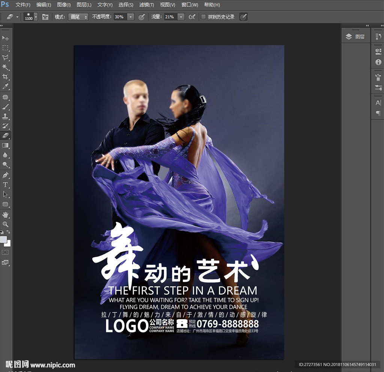Select the Blur tool

5,155
